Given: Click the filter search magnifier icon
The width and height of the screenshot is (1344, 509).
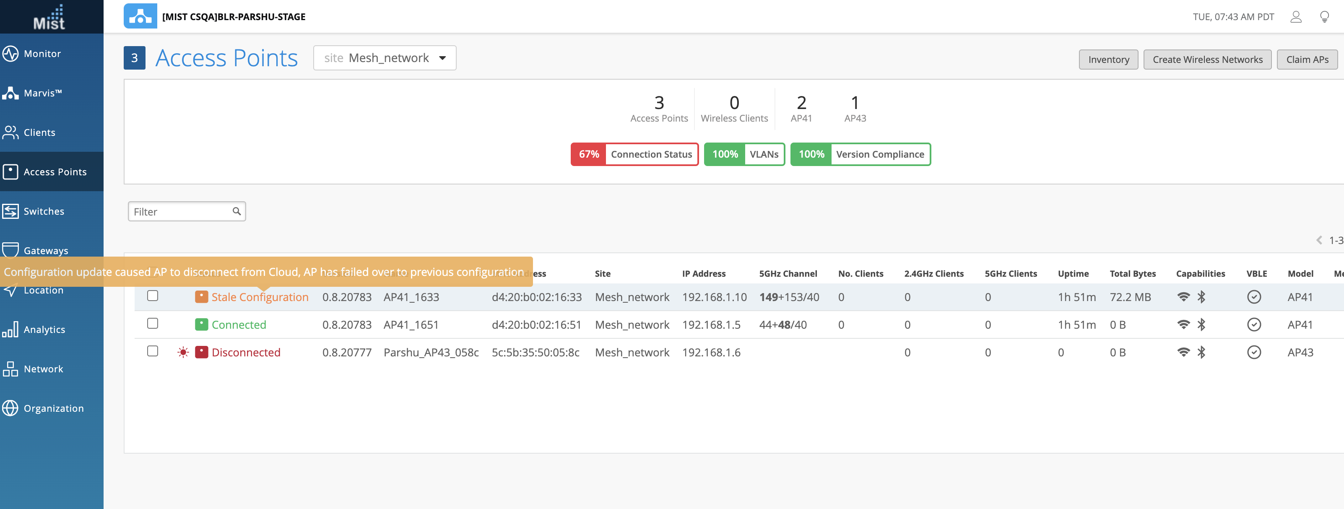Looking at the screenshot, I should click(x=237, y=211).
